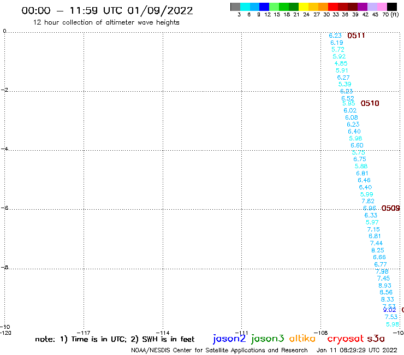This screenshot has height=355, width=404.
Task: Click the gray swatch in the color legend
Action: 235,7
